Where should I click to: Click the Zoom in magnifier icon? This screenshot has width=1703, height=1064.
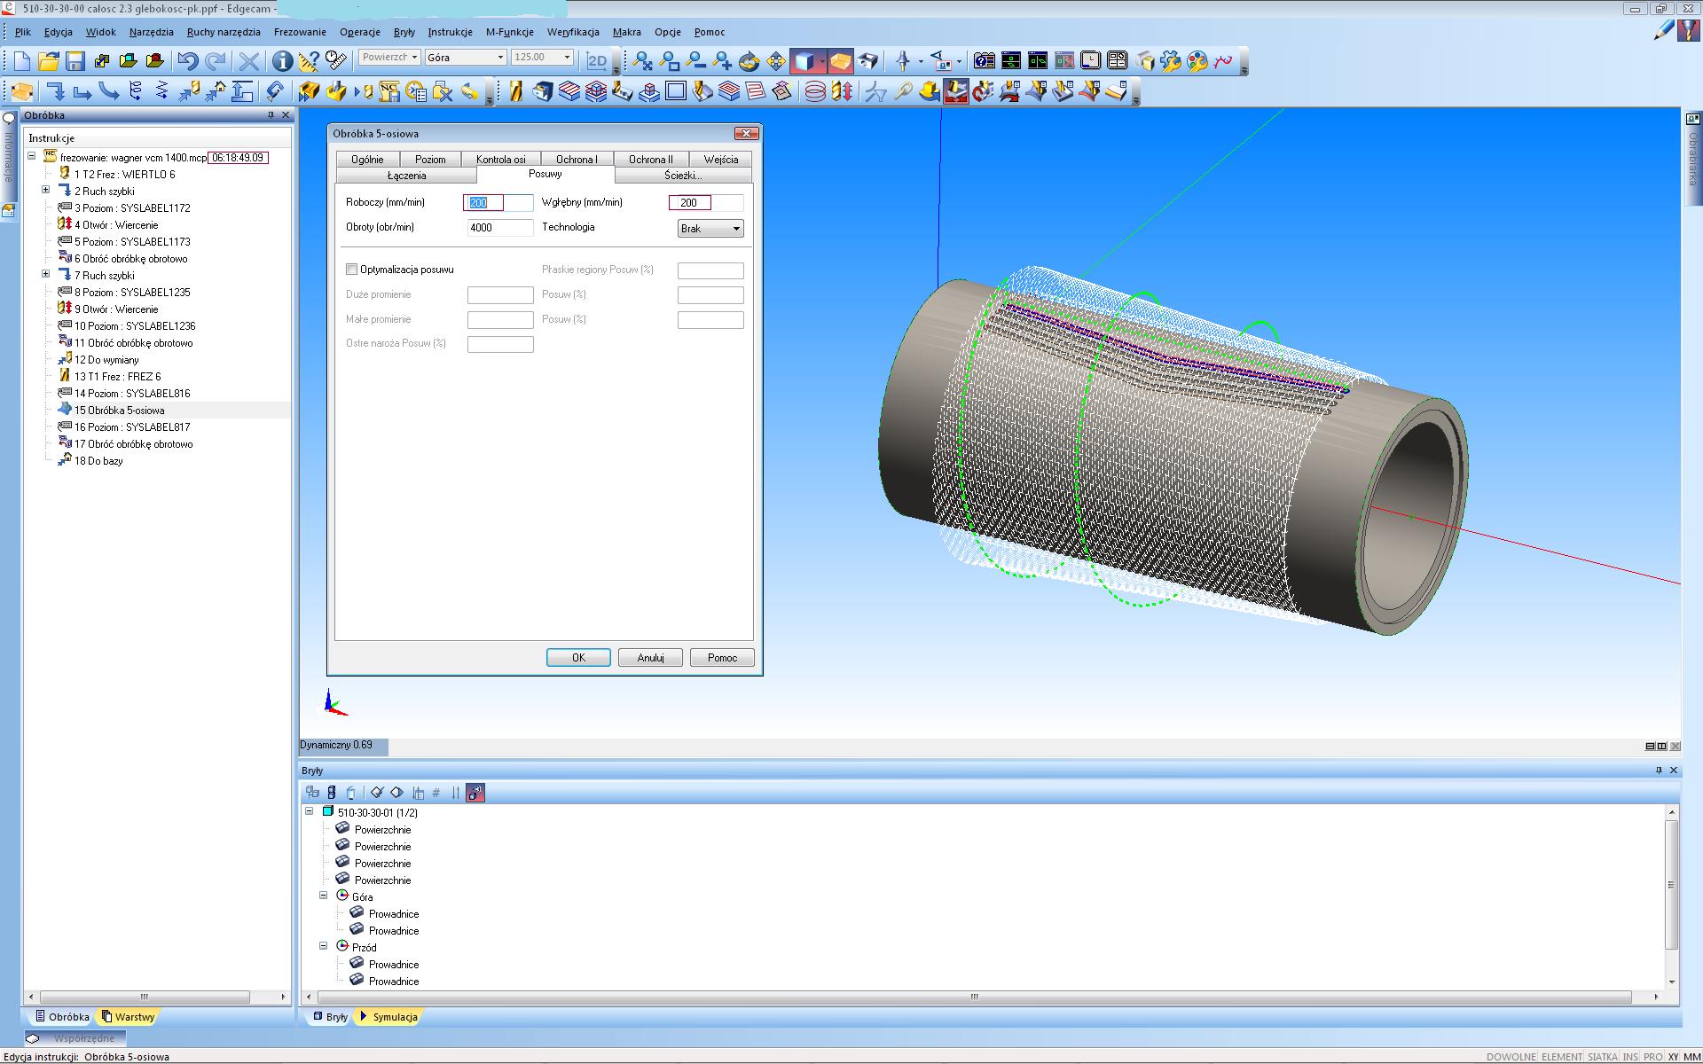(723, 60)
